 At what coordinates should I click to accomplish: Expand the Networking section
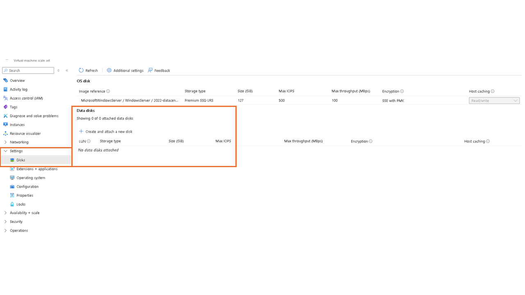[5, 142]
